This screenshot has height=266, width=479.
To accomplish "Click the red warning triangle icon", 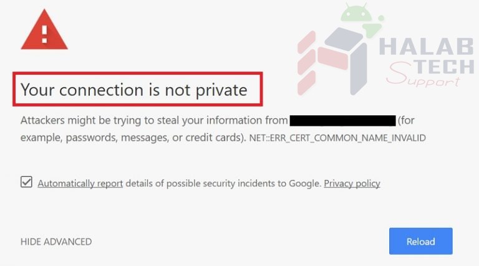I will [44, 29].
